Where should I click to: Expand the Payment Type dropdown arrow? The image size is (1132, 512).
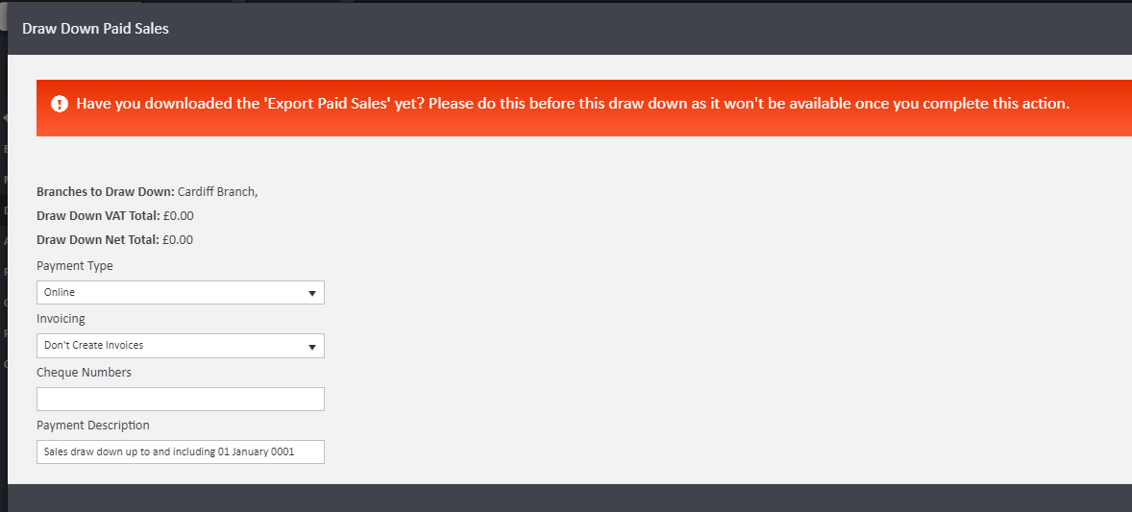click(x=312, y=292)
